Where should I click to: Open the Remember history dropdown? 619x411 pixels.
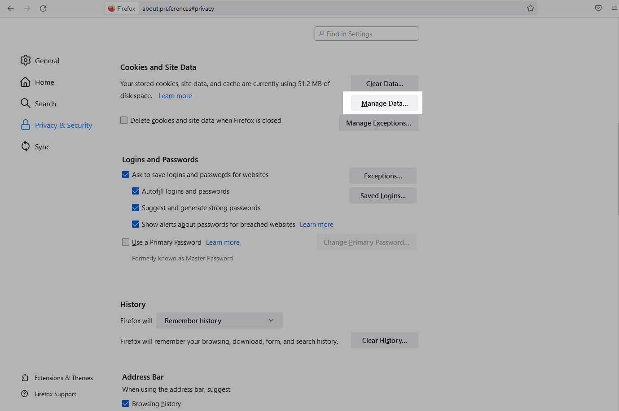point(220,321)
